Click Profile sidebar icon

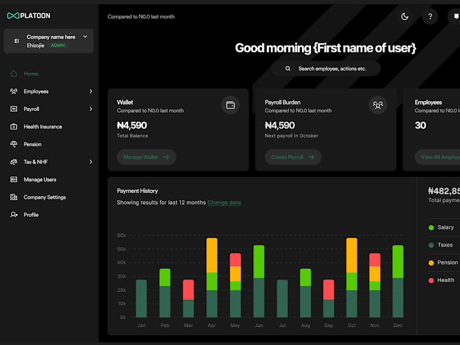14,214
